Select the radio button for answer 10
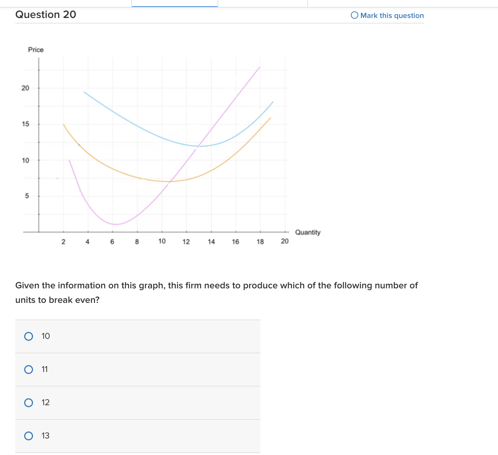 coord(29,336)
